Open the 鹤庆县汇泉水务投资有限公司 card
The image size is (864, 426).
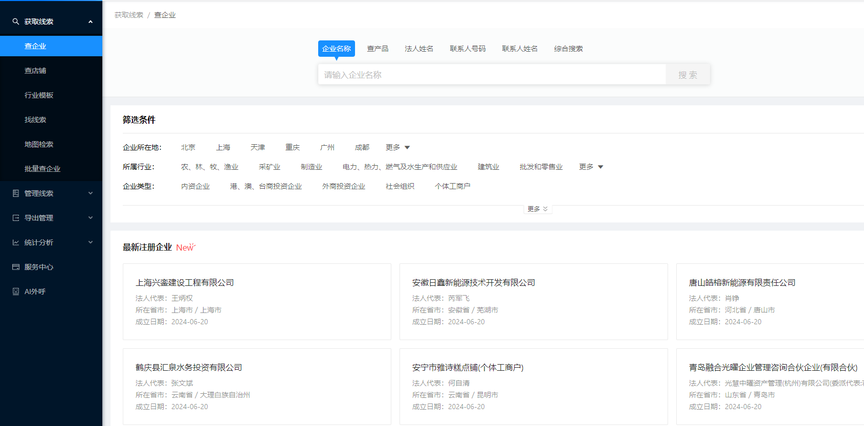(257, 387)
